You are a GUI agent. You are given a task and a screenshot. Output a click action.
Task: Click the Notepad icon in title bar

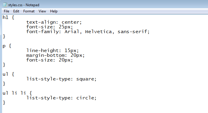pos(5,5)
